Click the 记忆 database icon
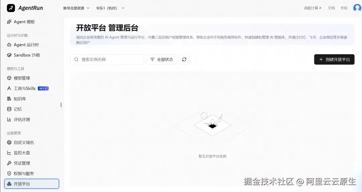Viewport: 362px width, 192px height. [x=9, y=109]
